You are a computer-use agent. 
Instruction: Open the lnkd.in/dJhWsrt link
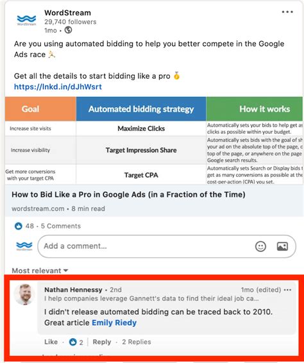coord(58,87)
